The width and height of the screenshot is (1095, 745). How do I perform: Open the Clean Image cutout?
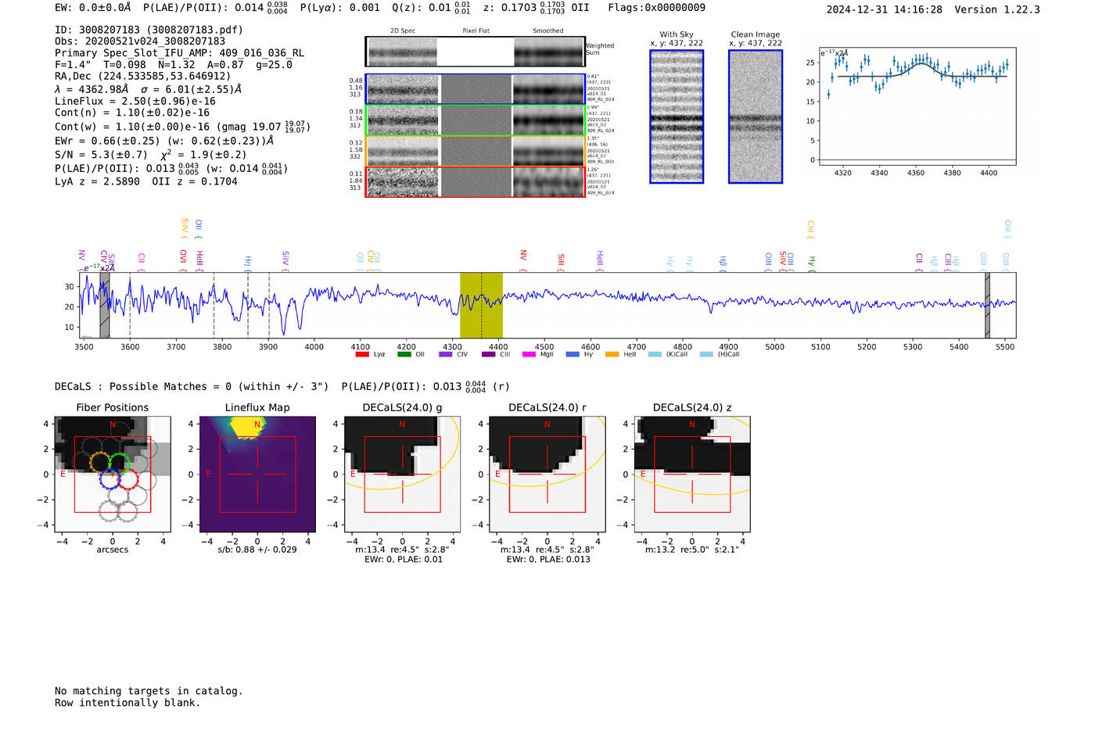tap(756, 116)
